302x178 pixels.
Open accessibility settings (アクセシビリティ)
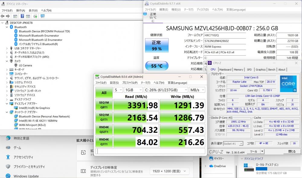click(23, 157)
